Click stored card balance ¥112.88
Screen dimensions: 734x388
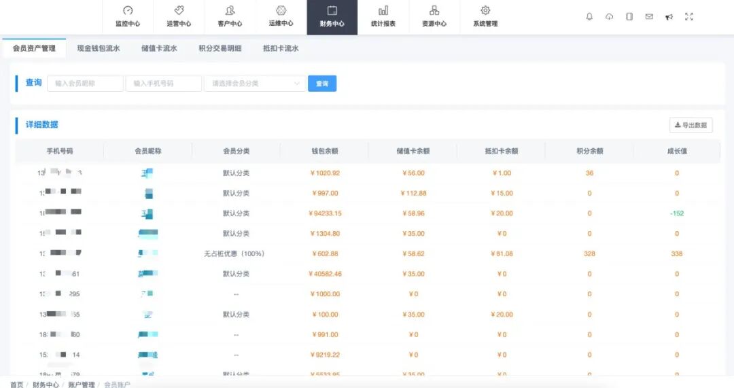[413, 193]
